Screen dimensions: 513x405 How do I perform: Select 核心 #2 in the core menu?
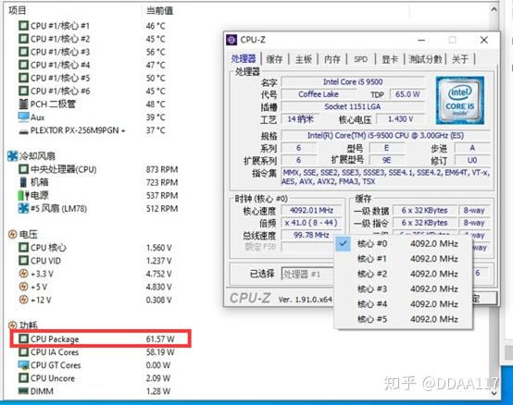pos(404,274)
